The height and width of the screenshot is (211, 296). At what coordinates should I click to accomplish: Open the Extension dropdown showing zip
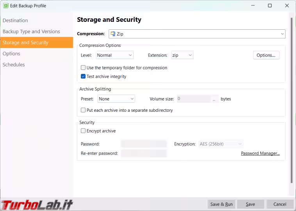click(182, 55)
